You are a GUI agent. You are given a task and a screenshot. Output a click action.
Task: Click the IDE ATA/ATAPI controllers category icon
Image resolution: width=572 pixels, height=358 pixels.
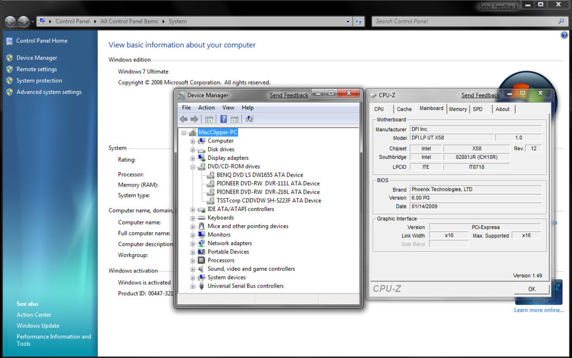(201, 209)
